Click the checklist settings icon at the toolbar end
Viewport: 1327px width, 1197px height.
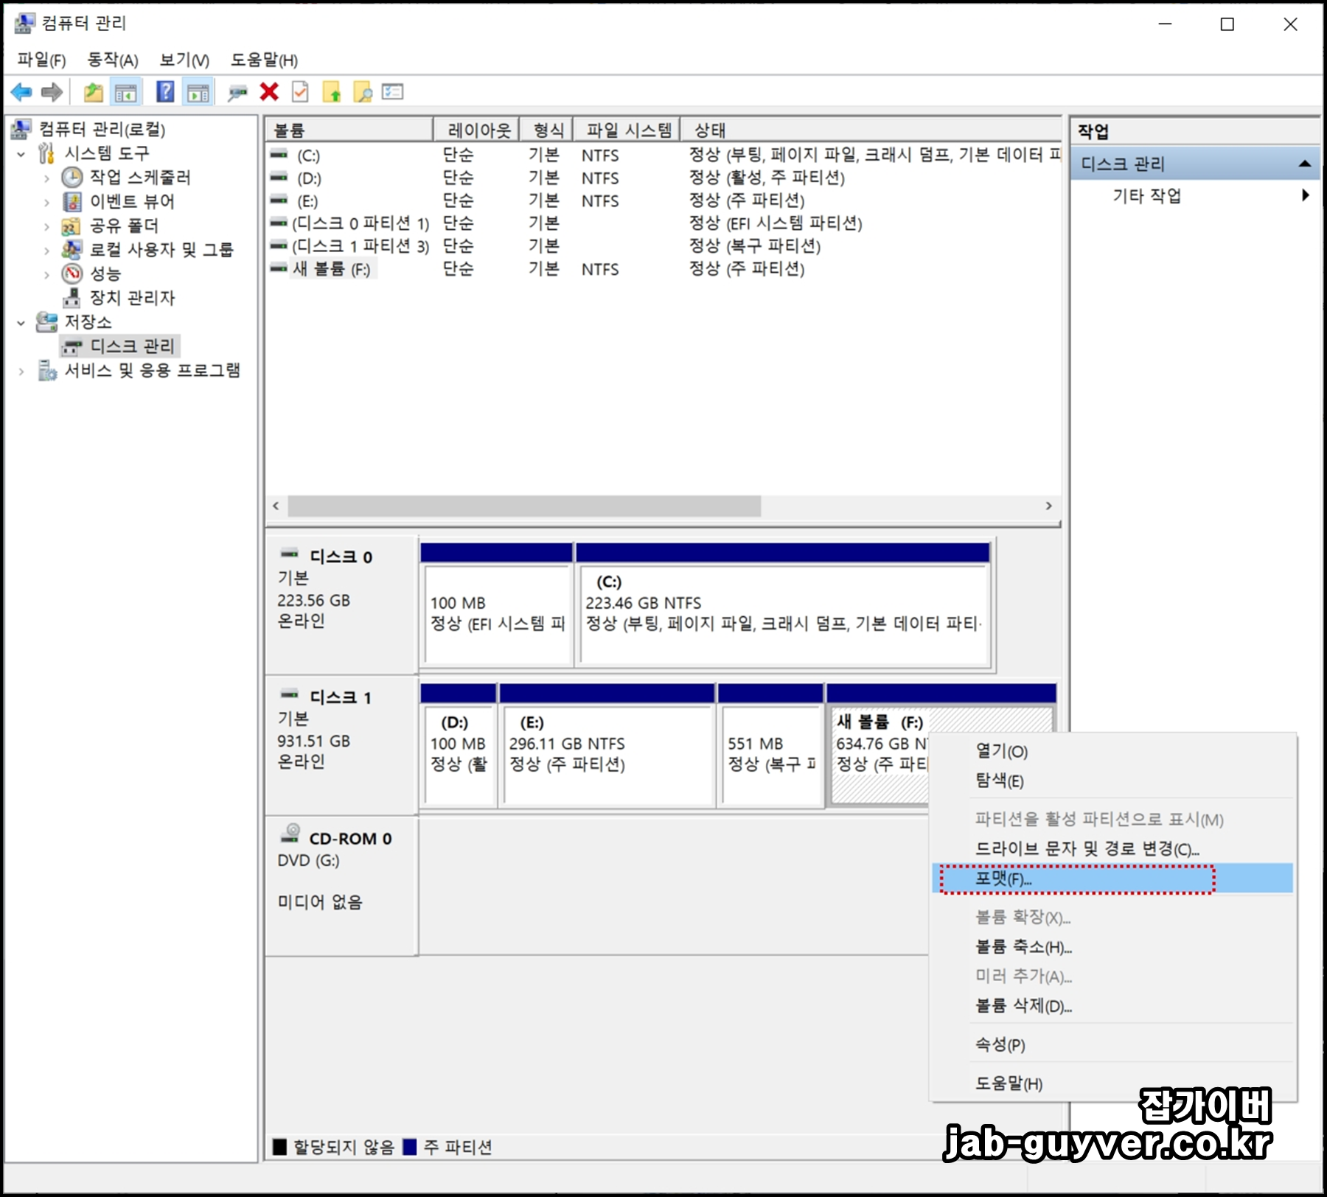pos(393,92)
